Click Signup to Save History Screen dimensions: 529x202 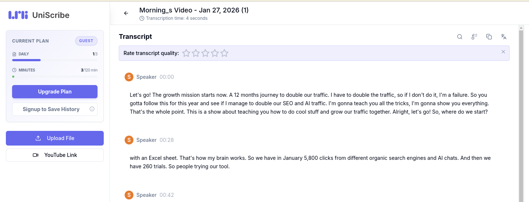point(51,109)
